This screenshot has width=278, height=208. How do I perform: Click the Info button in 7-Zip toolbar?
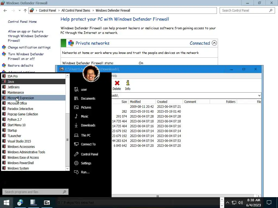tap(128, 85)
